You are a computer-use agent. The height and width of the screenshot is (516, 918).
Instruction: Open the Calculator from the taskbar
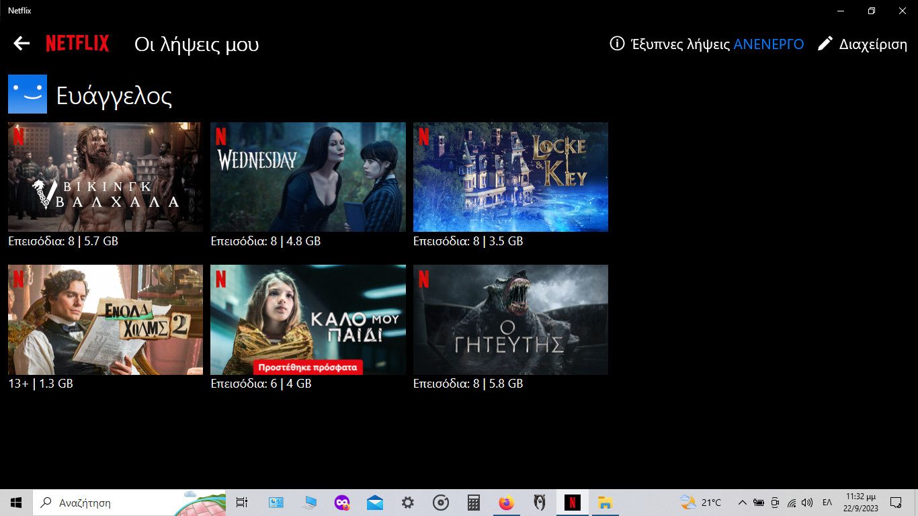tap(473, 503)
